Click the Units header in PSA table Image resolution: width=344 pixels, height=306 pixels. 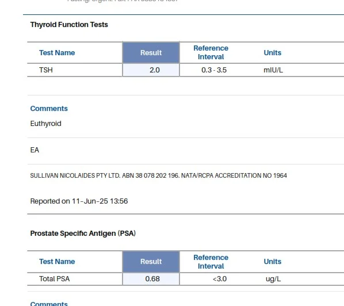coord(273,262)
